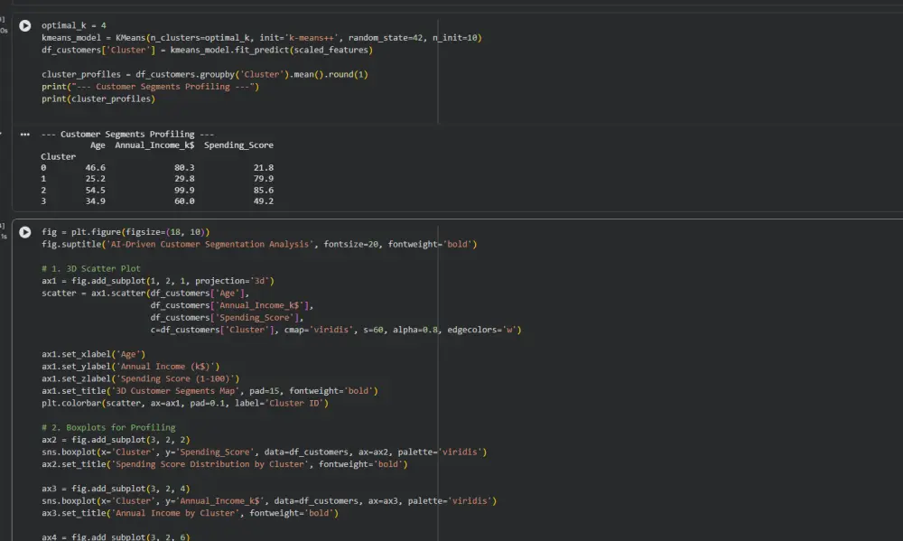Click the ax3.set_title Annual Income by Cluster line
Viewport: 903px width, 541px height.
[190, 513]
